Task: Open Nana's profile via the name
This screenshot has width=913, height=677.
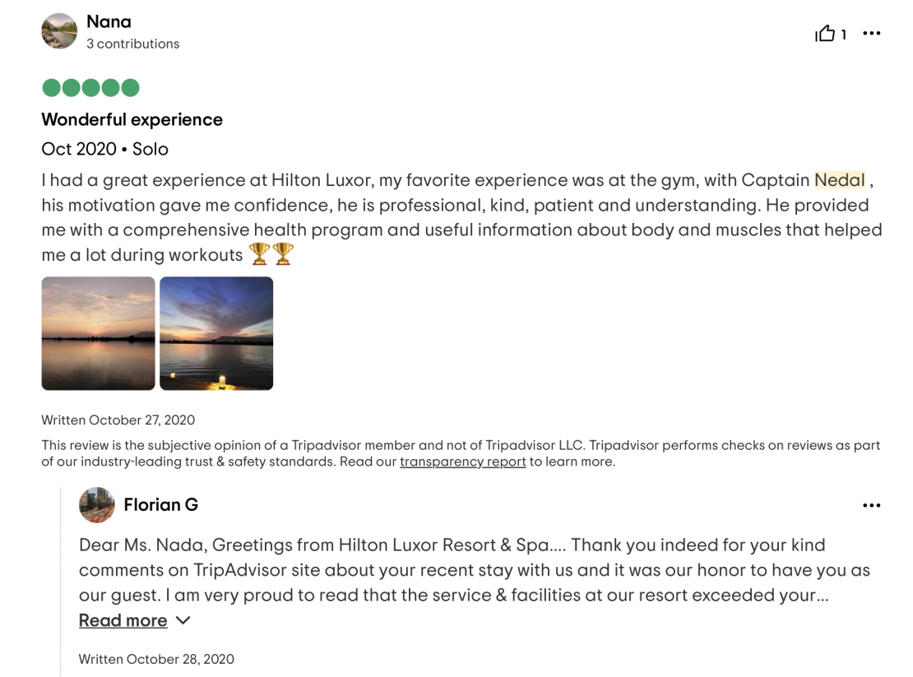Action: pos(109,21)
